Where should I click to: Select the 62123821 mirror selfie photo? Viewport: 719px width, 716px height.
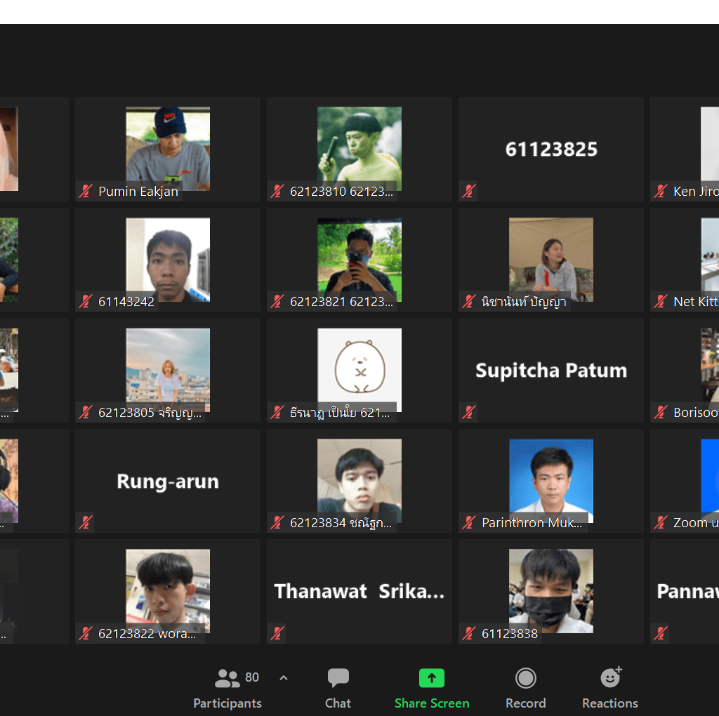(359, 260)
